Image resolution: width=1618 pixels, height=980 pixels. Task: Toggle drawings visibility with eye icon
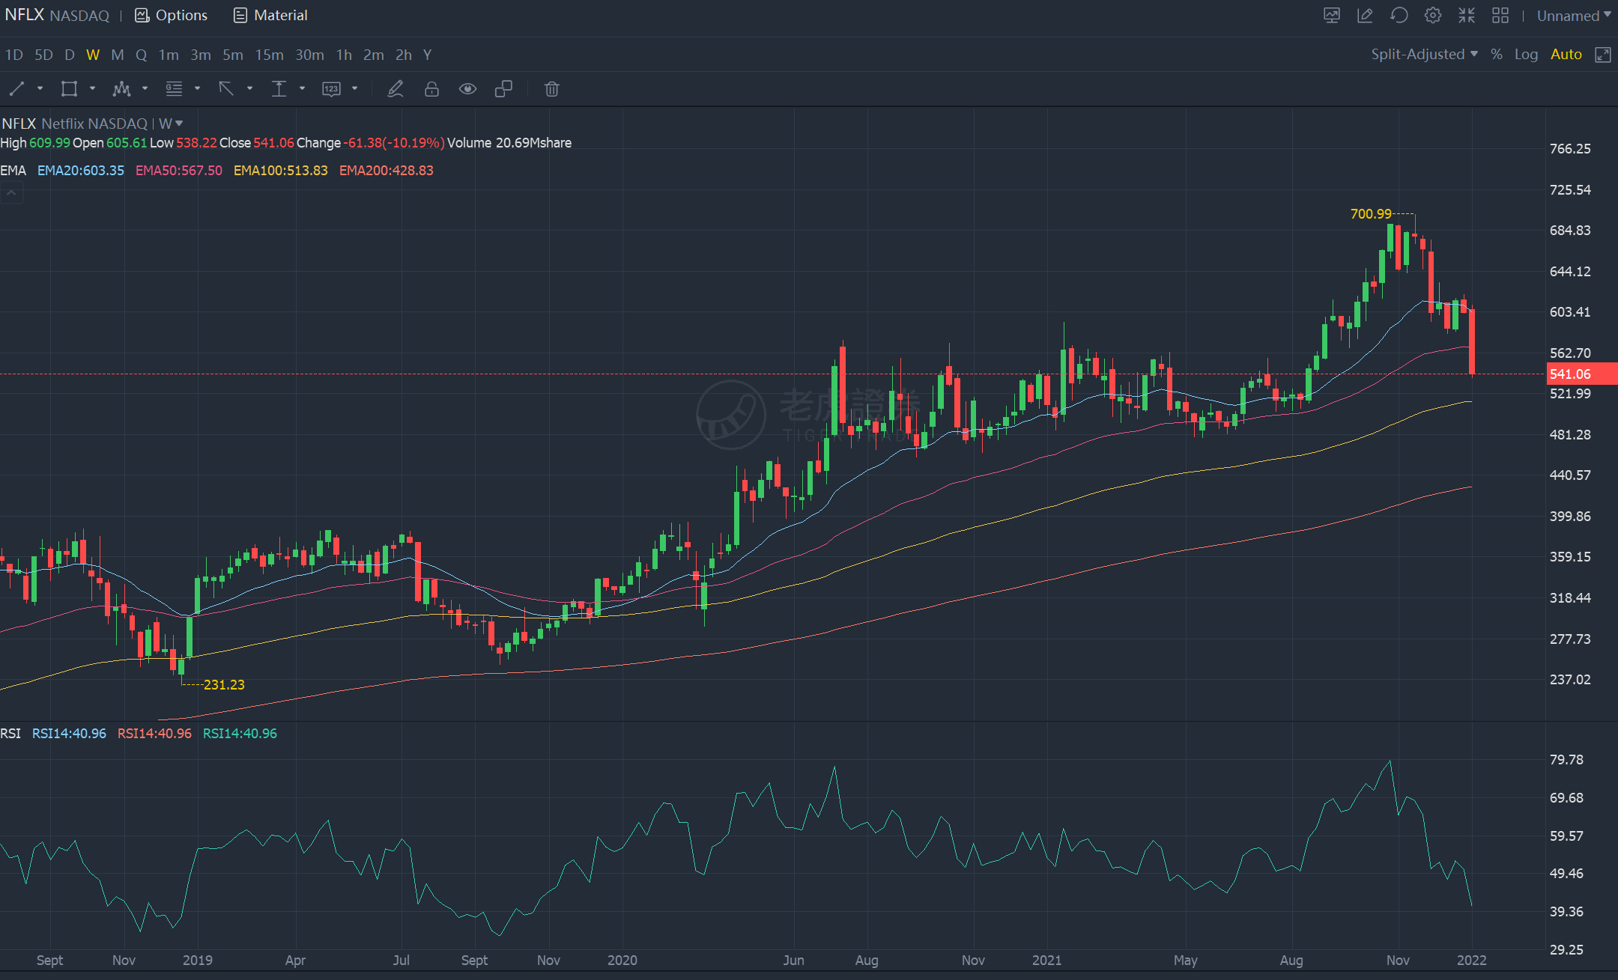point(467,89)
